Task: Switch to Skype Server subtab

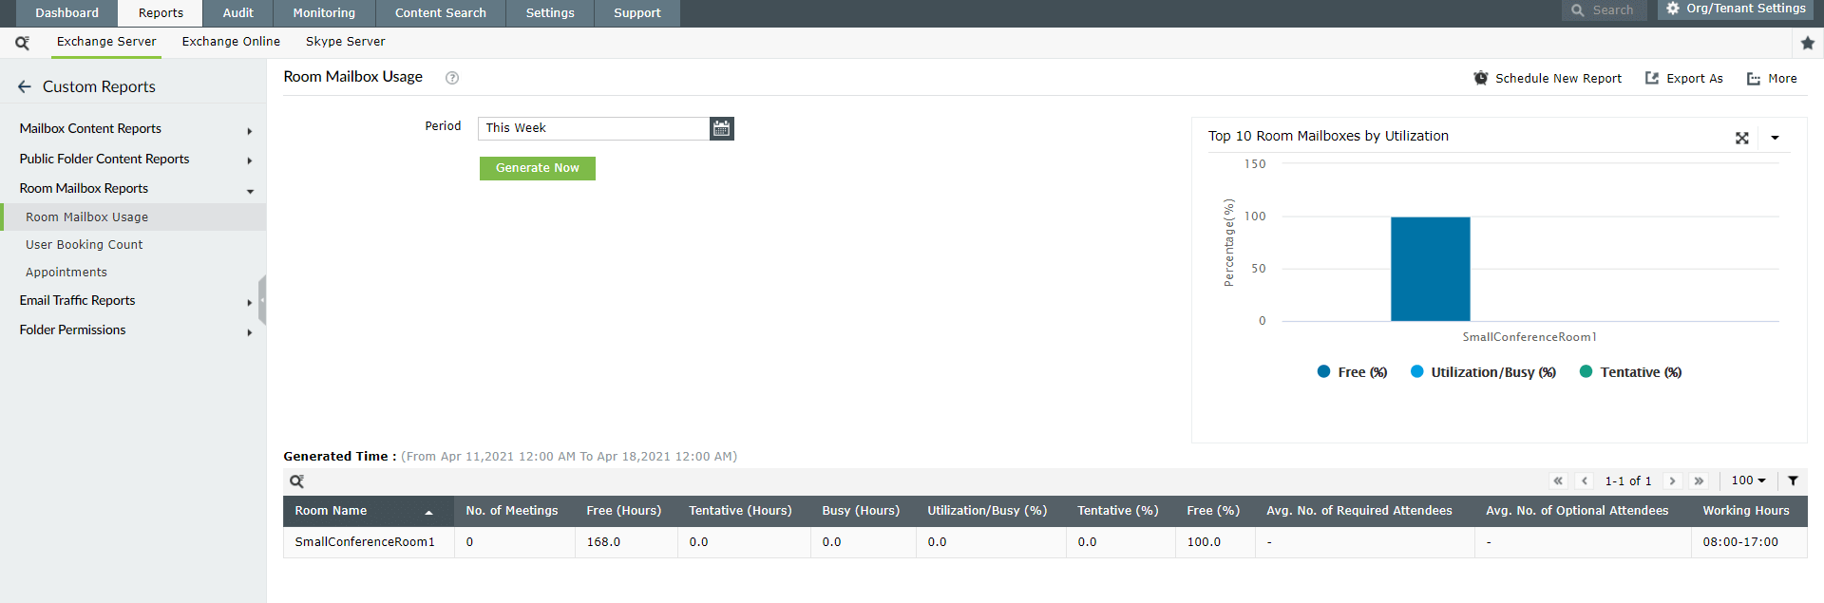Action: click(345, 42)
